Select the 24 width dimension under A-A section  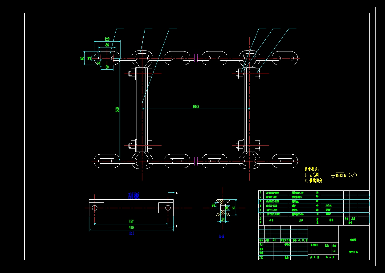(x=223, y=219)
